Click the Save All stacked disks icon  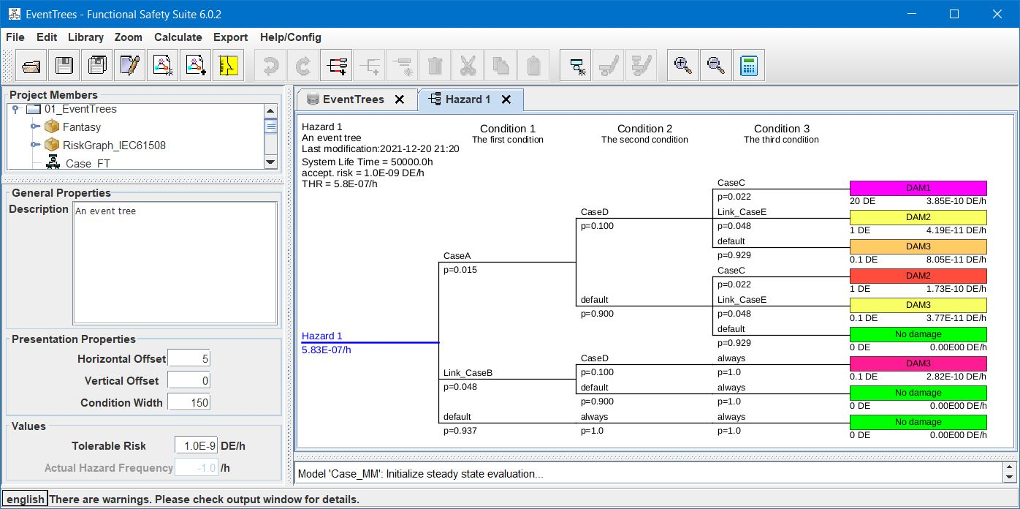96,66
